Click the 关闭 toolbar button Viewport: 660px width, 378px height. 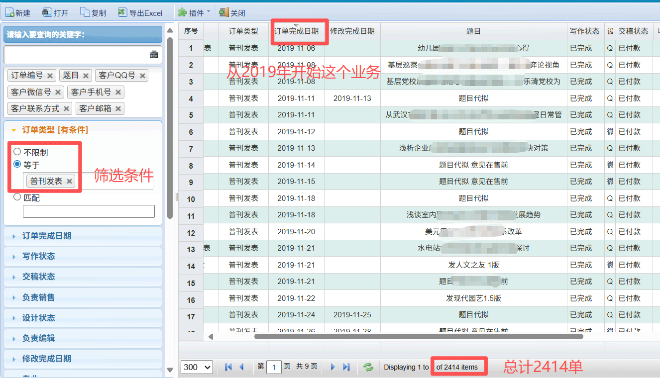click(x=232, y=13)
